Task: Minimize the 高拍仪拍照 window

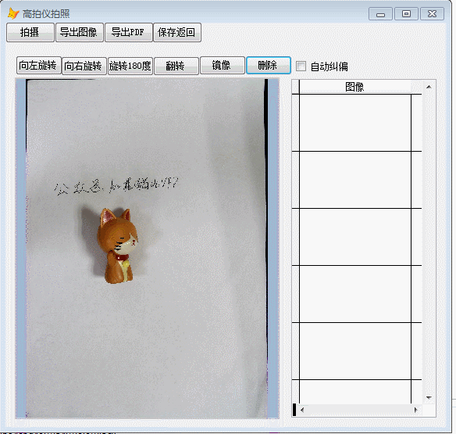Action: pos(381,14)
